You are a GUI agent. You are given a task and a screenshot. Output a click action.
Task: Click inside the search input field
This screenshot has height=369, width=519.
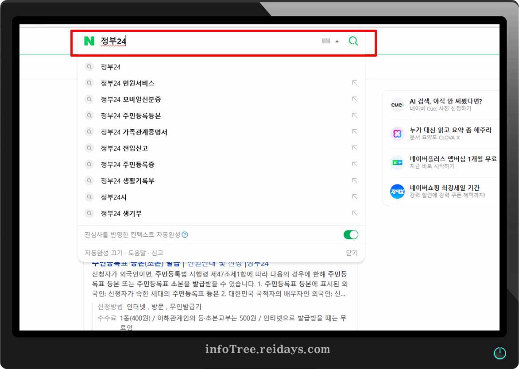pyautogui.click(x=199, y=41)
